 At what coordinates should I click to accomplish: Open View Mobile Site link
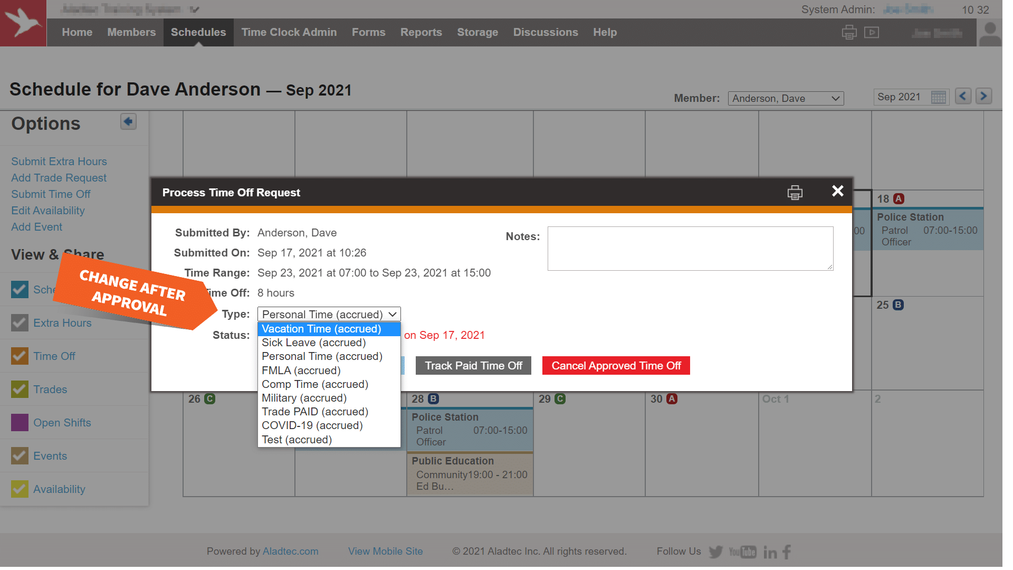386,551
